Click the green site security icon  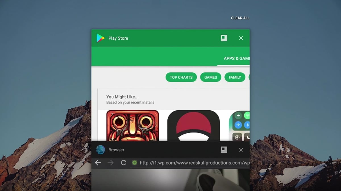click(x=135, y=163)
